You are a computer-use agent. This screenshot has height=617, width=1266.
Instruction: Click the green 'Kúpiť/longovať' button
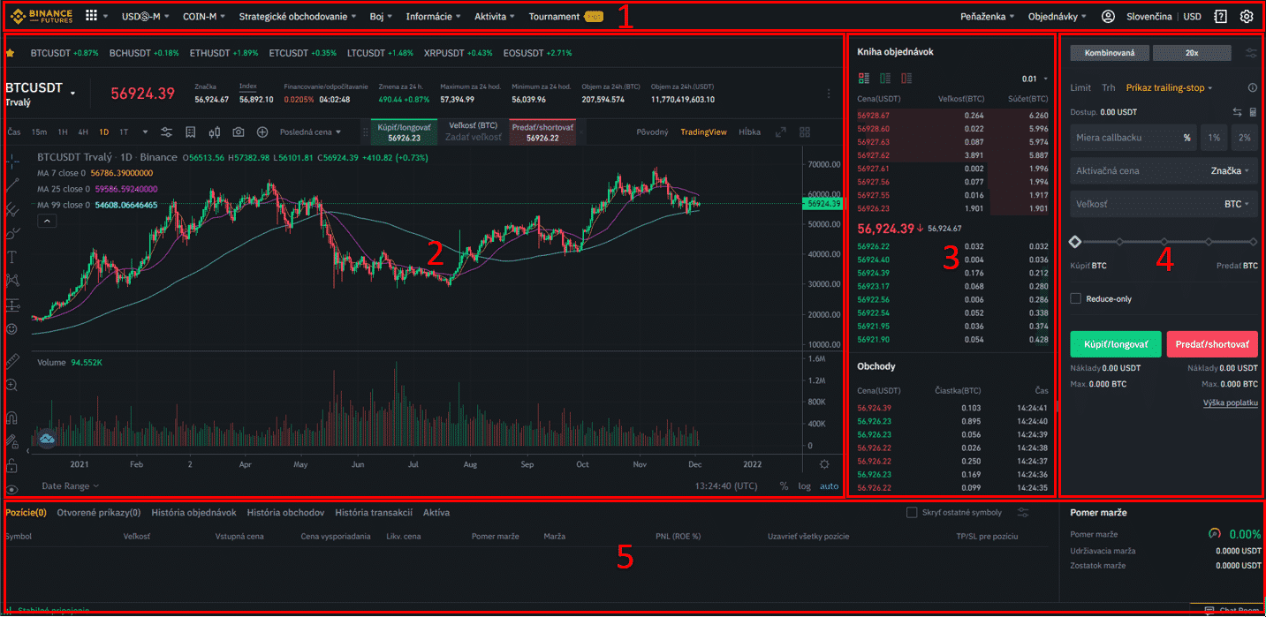(x=1115, y=344)
